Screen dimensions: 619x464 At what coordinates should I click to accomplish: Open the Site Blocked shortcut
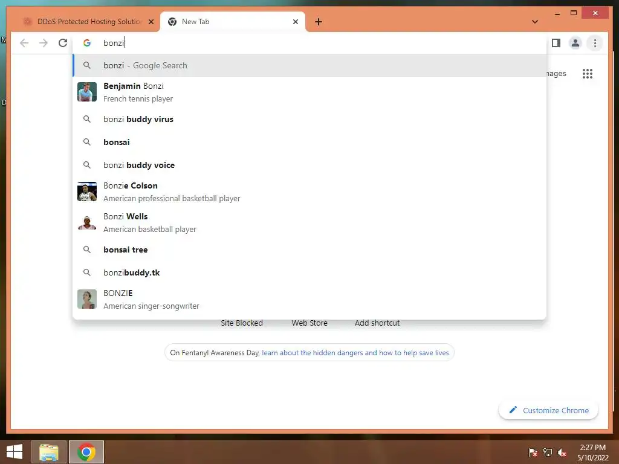click(242, 323)
